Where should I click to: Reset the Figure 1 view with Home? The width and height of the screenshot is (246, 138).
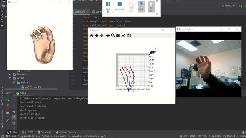(x=92, y=36)
